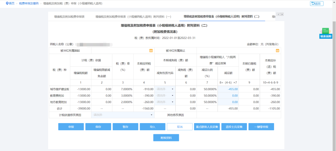Expand 减免性质代码 dropdown for 城市维护建设税
This screenshot has width=336, height=151.
165,89
